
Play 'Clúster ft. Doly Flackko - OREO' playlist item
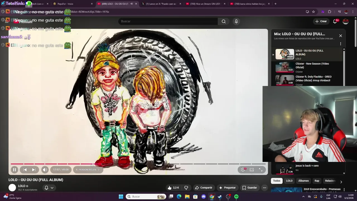point(307,80)
